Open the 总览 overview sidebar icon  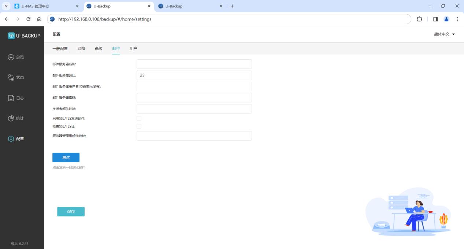click(x=11, y=57)
